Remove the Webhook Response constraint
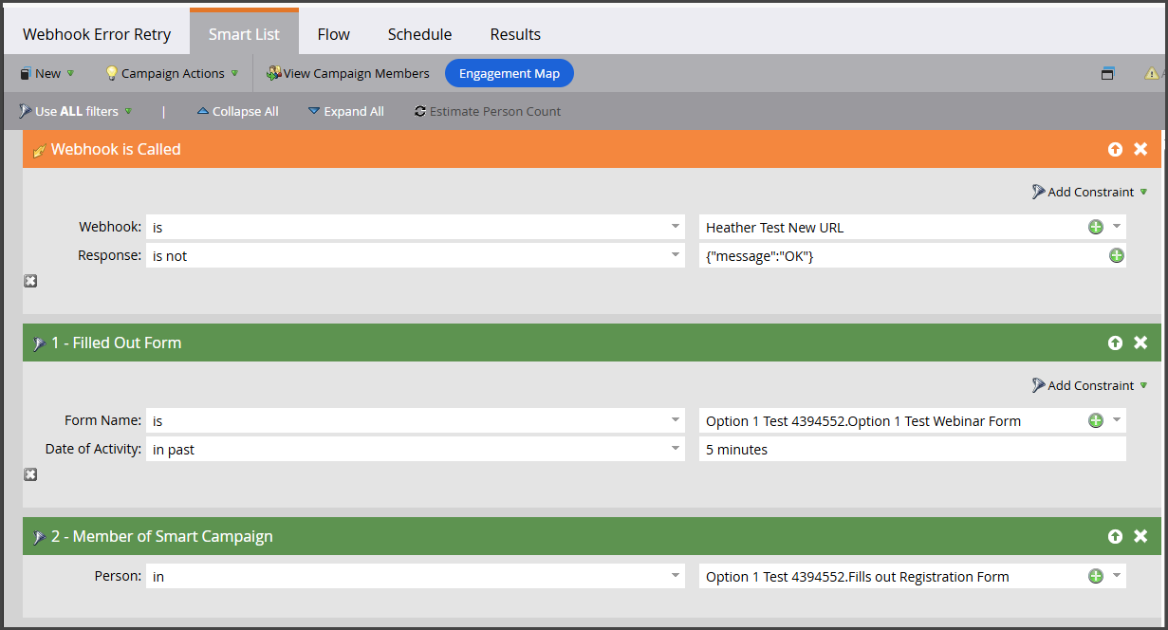Screen dimensions: 1168x630 click(30, 281)
